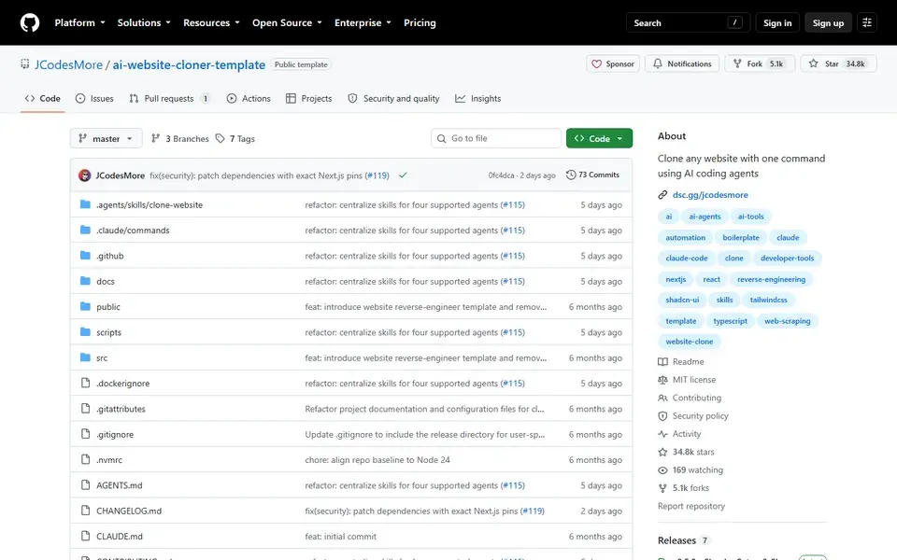Click the green commit status checkmark
This screenshot has height=560, width=897.
403,175
